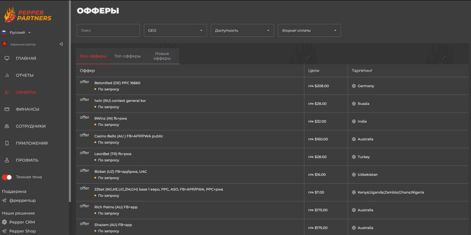Open the Pepper CRM link
The height and width of the screenshot is (235, 471).
pyautogui.click(x=22, y=222)
